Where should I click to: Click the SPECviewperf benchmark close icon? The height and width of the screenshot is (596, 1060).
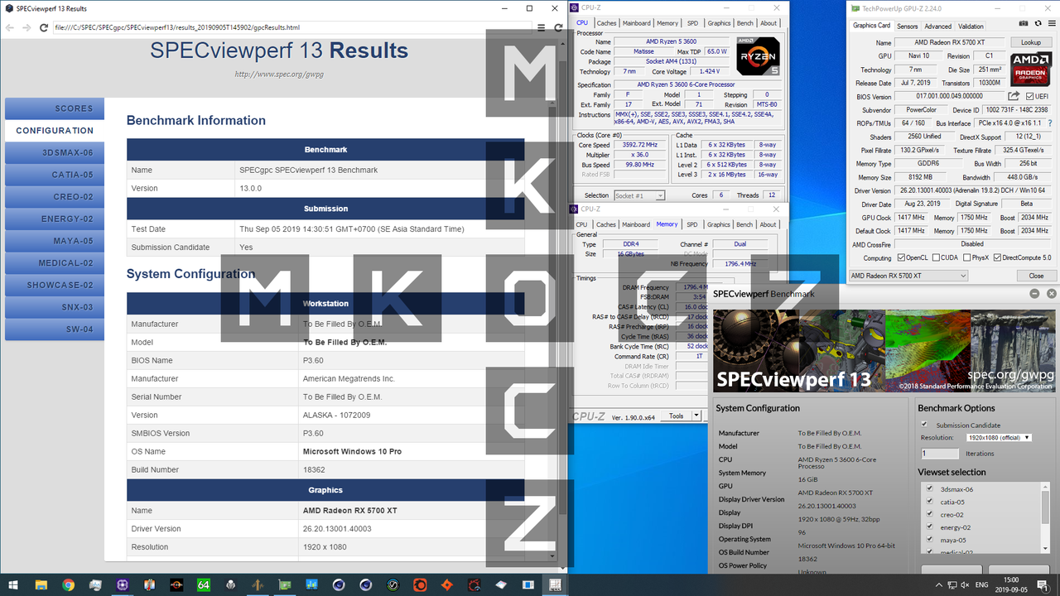(1052, 293)
